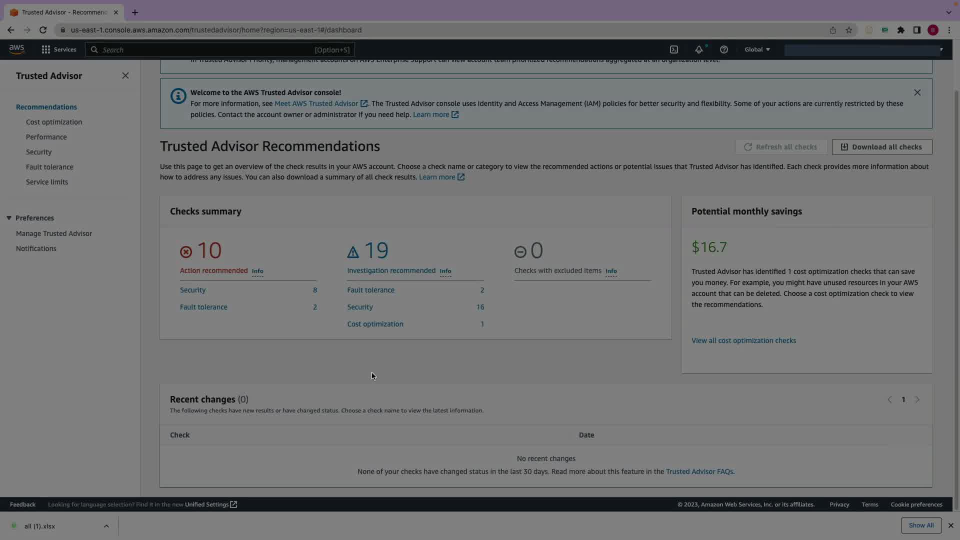
Task: Open AWS CloudShell terminal icon
Action: pos(674,49)
